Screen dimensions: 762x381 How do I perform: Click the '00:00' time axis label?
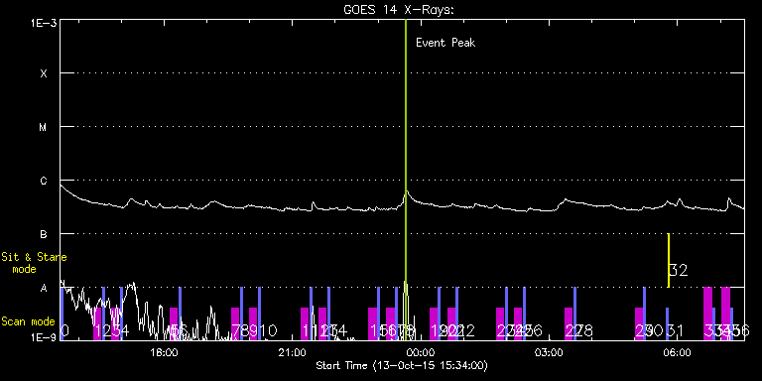[421, 353]
